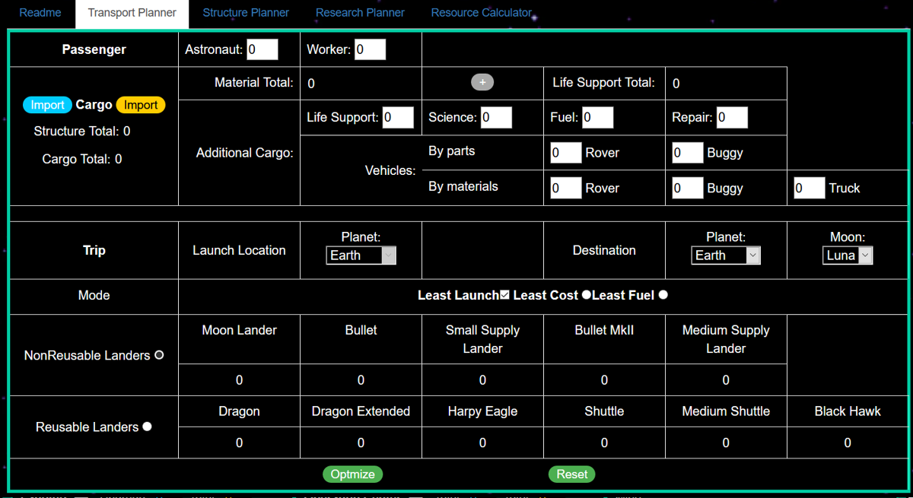The image size is (913, 498).
Task: Click the Truck quantity input field
Action: point(809,187)
